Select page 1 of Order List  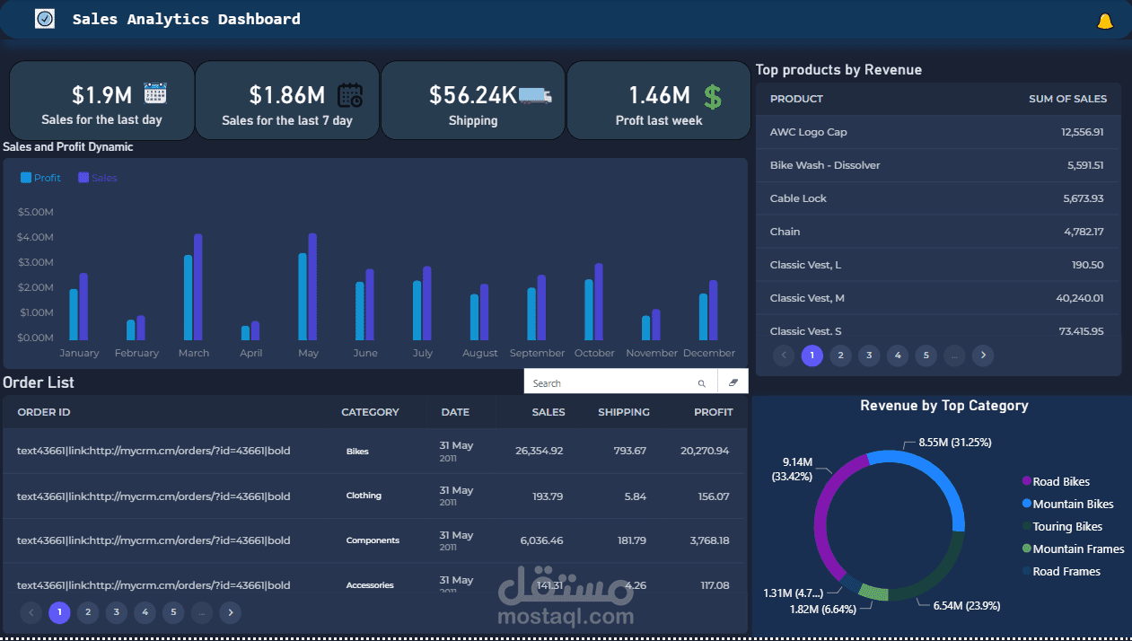pos(59,612)
